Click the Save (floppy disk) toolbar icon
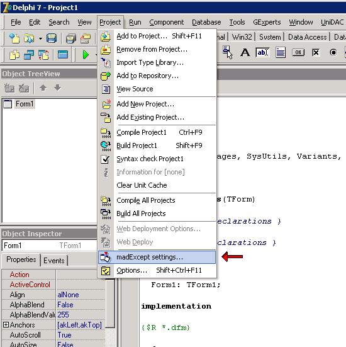 coord(52,38)
